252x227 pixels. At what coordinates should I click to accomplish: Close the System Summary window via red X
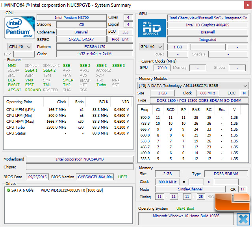[x=248, y=5]
